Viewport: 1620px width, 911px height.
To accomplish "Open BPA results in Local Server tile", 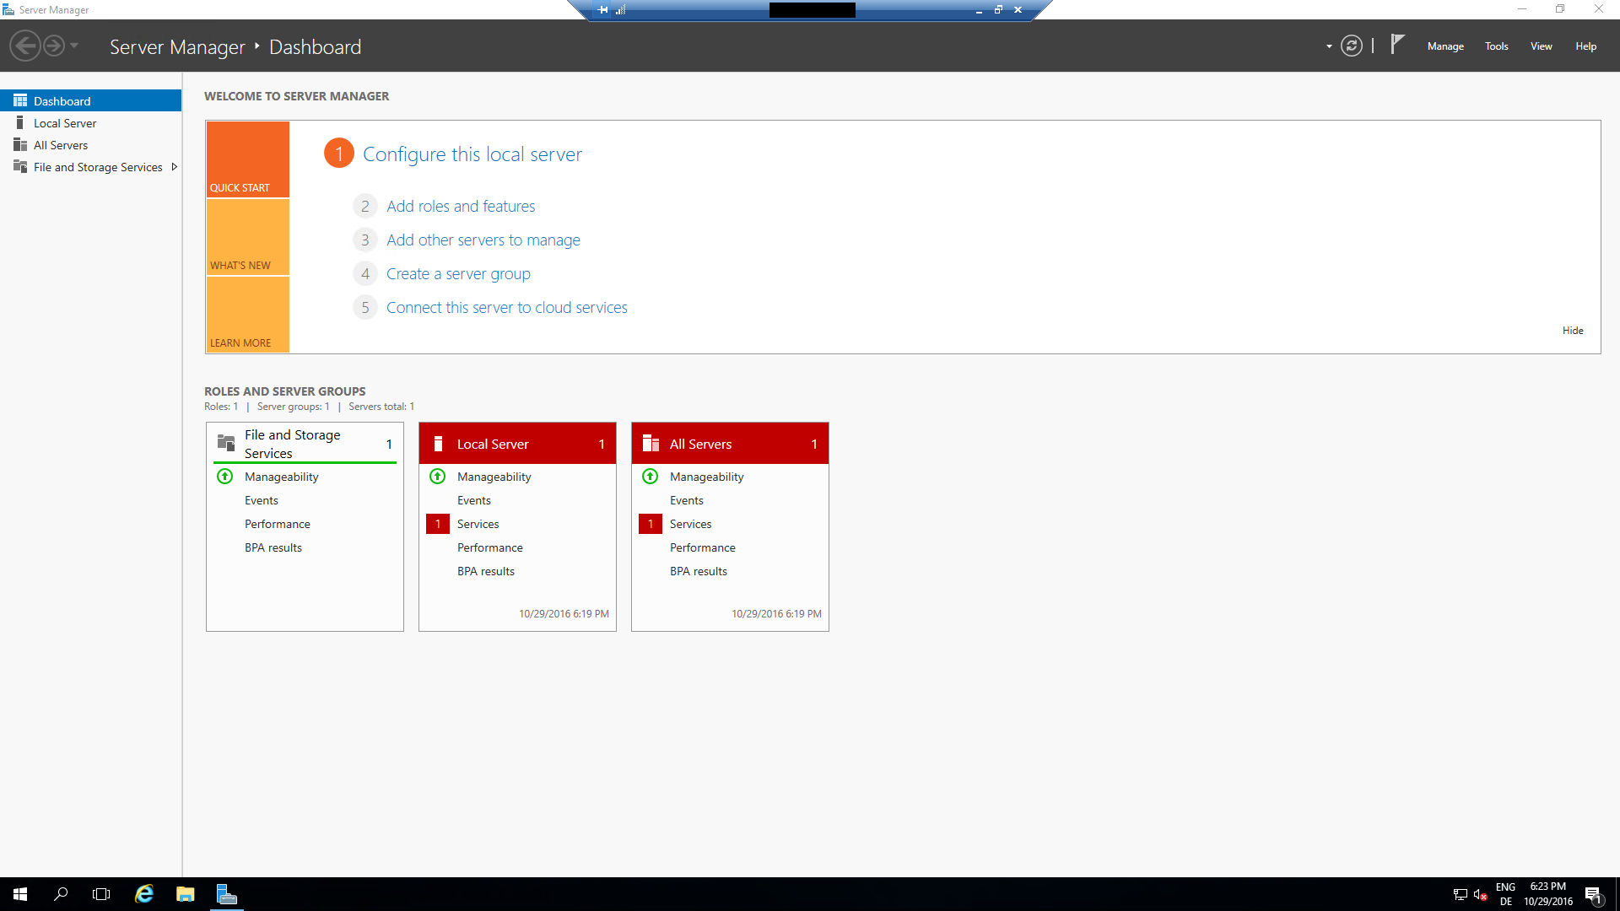I will click(486, 571).
